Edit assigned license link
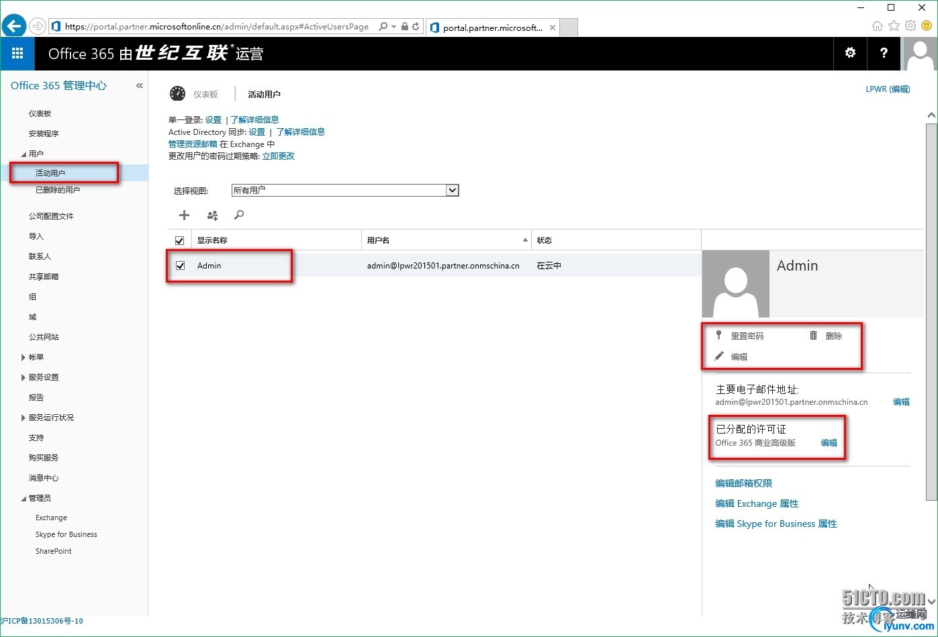Screen dimensions: 938x637 [829, 443]
